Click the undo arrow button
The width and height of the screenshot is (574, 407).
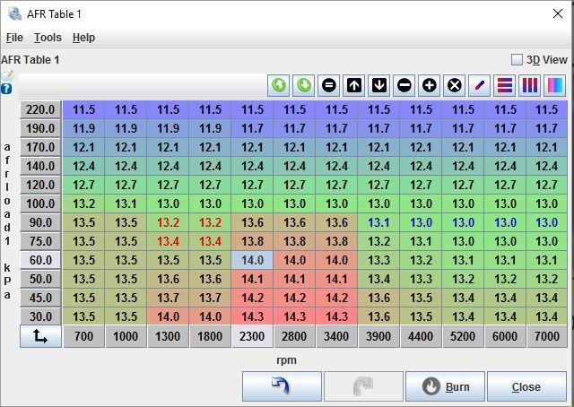pyautogui.click(x=282, y=386)
